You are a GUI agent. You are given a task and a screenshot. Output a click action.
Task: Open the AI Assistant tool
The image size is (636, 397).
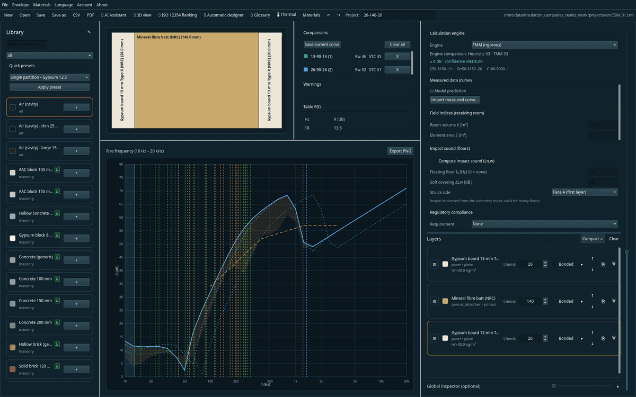113,15
